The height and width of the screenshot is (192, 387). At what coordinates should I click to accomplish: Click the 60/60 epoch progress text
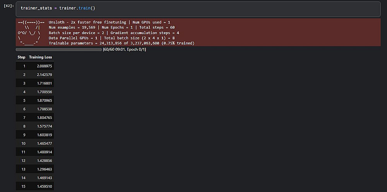(x=124, y=50)
